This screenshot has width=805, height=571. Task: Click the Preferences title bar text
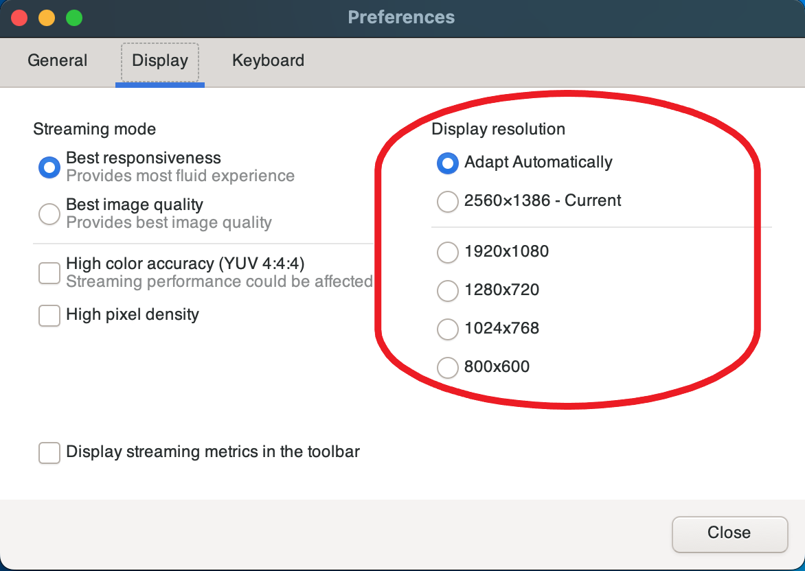(402, 17)
